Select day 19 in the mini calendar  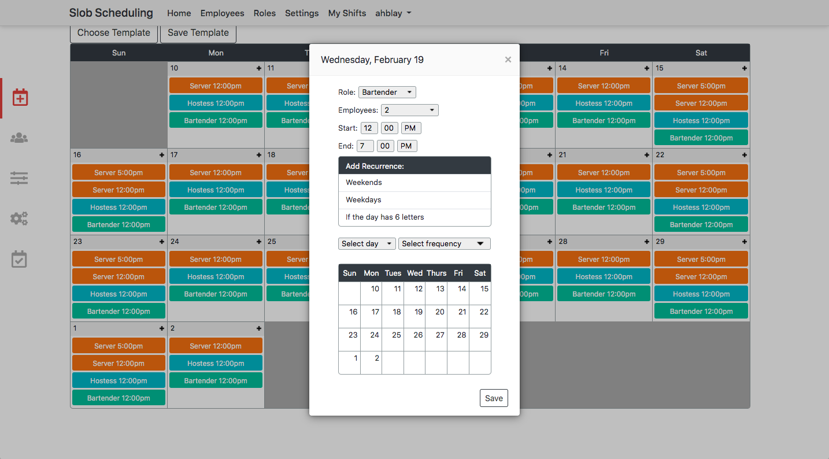[x=414, y=317]
